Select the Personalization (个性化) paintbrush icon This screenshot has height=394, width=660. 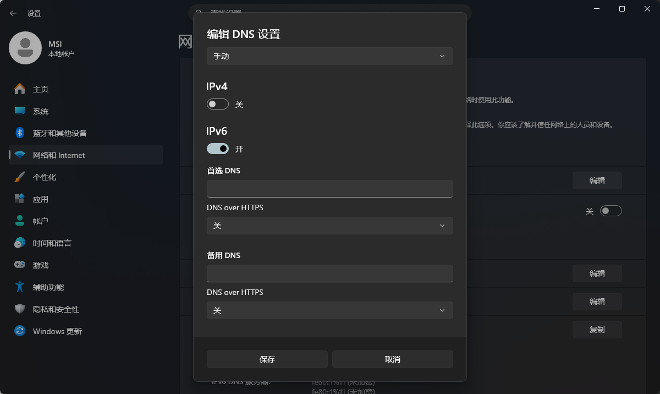pos(20,177)
